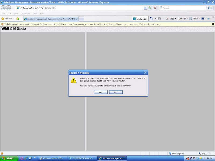Open the Edit menu
This screenshot has width=215, height=161.
9,13
